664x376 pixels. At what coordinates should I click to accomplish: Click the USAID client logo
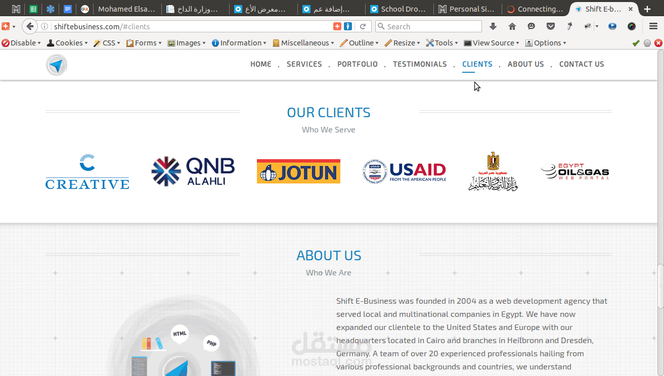point(404,171)
